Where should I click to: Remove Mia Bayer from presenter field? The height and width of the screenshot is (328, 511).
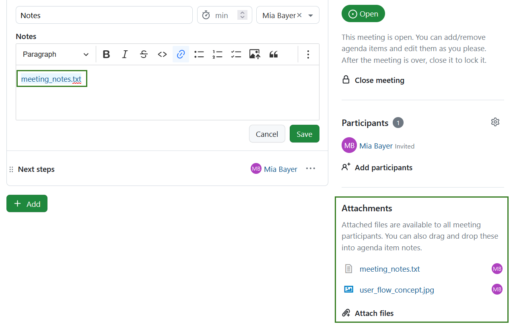(x=299, y=15)
